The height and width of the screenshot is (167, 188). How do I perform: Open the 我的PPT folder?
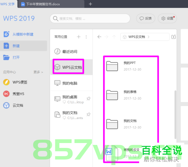[112, 66]
